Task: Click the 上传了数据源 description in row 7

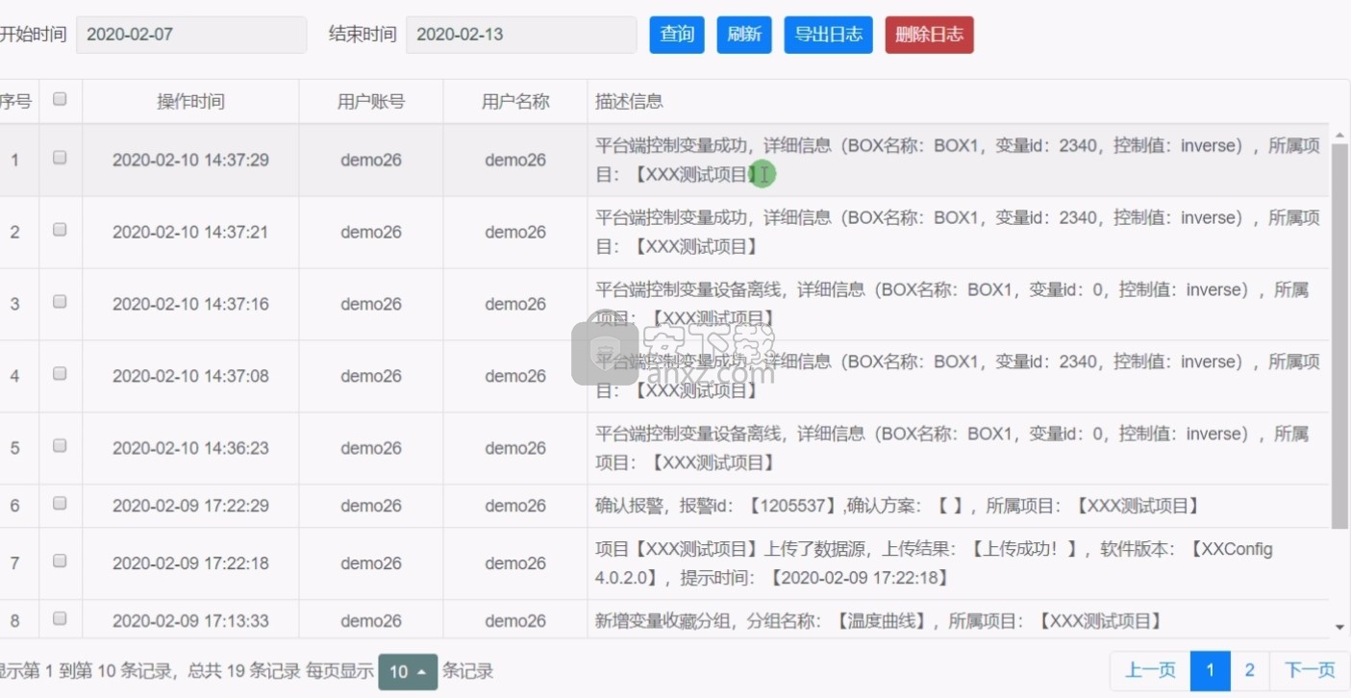Action: coord(934,563)
